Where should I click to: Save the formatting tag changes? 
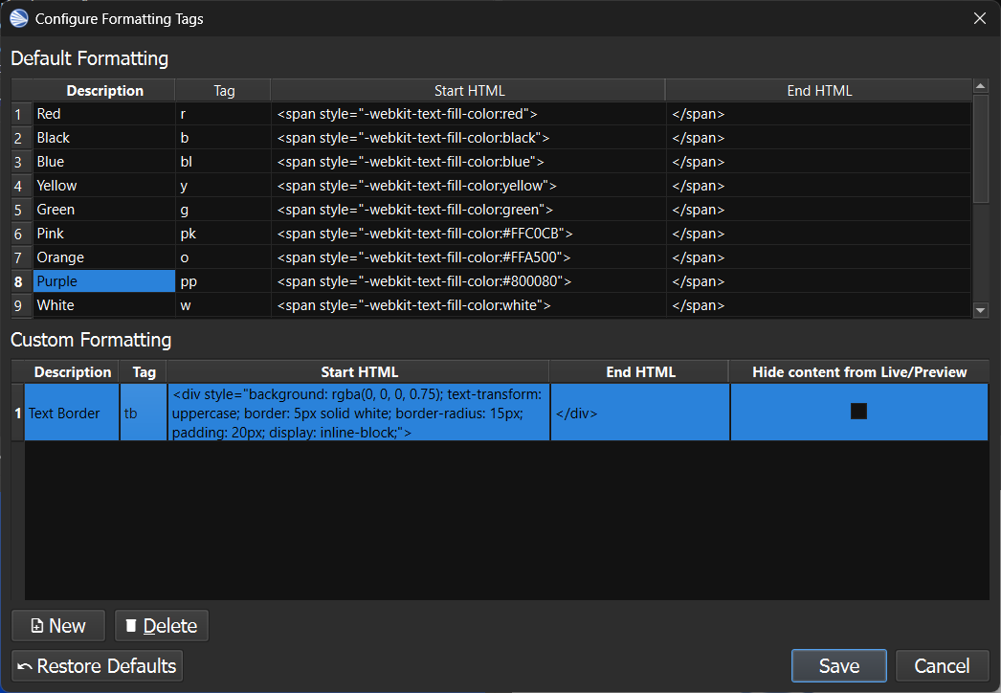tap(838, 665)
